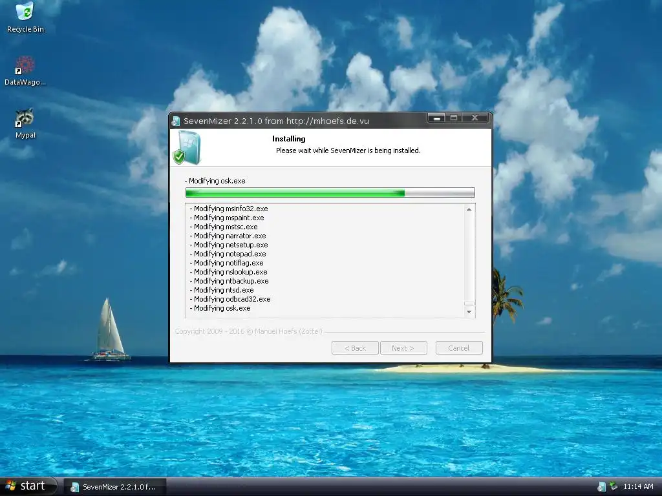The height and width of the screenshot is (496, 662).
Task: Select the Mypal raccoon desktop icon
Action: click(25, 123)
